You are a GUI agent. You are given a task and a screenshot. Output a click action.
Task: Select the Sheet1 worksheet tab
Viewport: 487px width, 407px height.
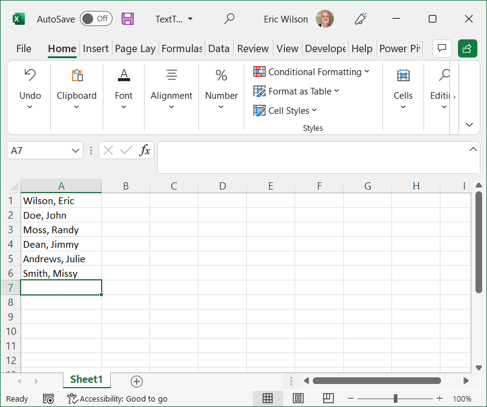(x=87, y=380)
